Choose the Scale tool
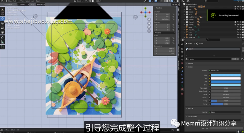244x133 pixels. (x=3, y=28)
